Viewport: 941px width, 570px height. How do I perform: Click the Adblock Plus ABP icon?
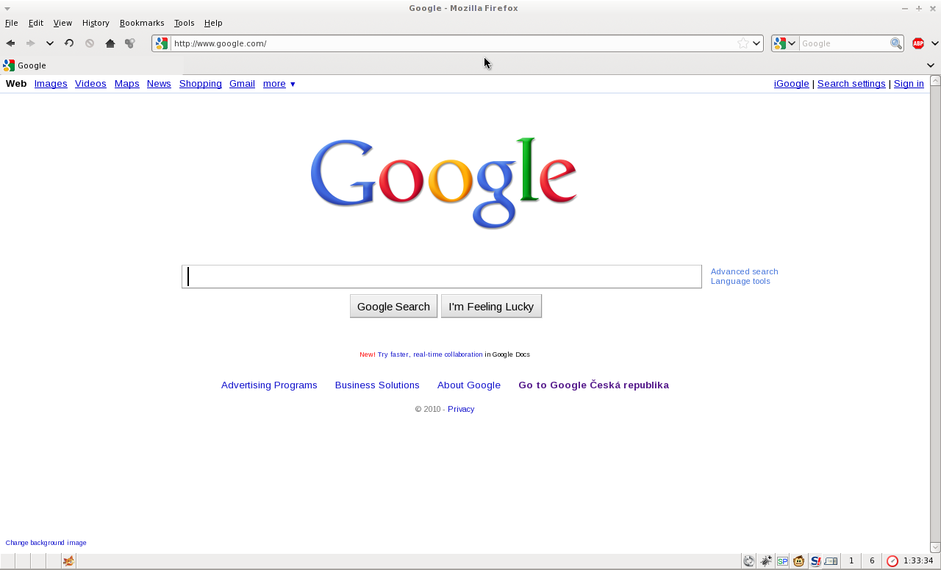pos(917,43)
